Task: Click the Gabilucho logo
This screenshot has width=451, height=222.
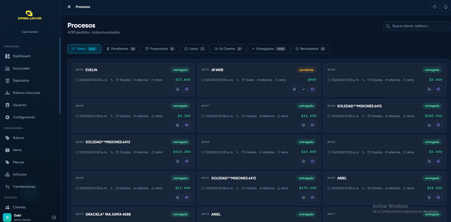Action: (29, 15)
